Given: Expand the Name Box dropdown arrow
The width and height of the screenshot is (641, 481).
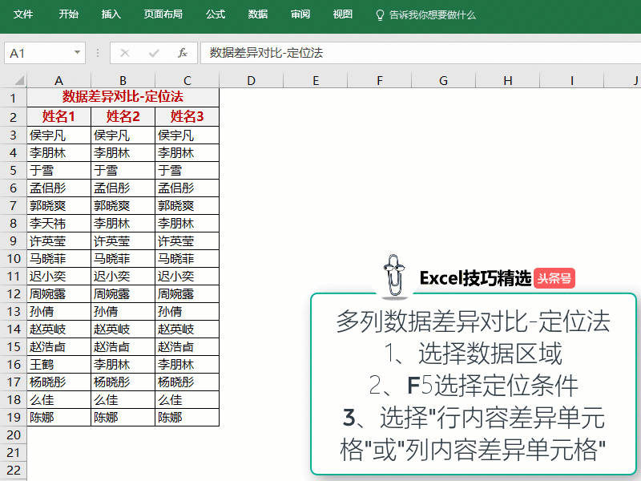Looking at the screenshot, I should coord(77,52).
